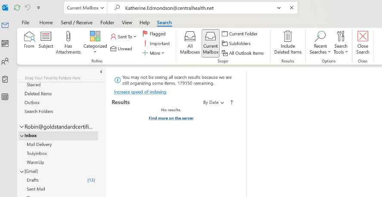Open the People module in left sidebar
382x197 pixels.
[x=5, y=61]
